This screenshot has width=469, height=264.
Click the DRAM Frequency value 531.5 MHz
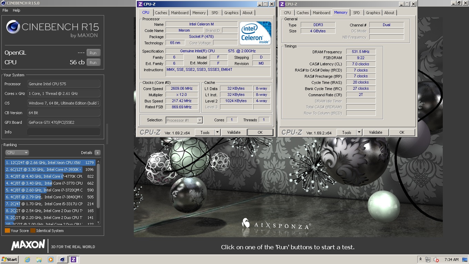(x=361, y=52)
